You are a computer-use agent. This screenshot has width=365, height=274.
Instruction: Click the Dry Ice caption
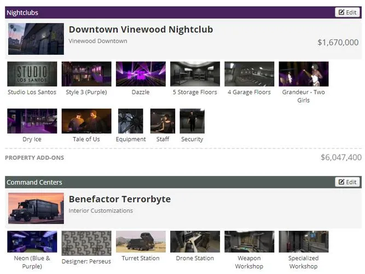click(32, 139)
